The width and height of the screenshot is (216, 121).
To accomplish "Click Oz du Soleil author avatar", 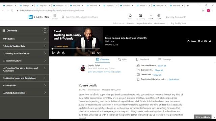I will (83, 68).
